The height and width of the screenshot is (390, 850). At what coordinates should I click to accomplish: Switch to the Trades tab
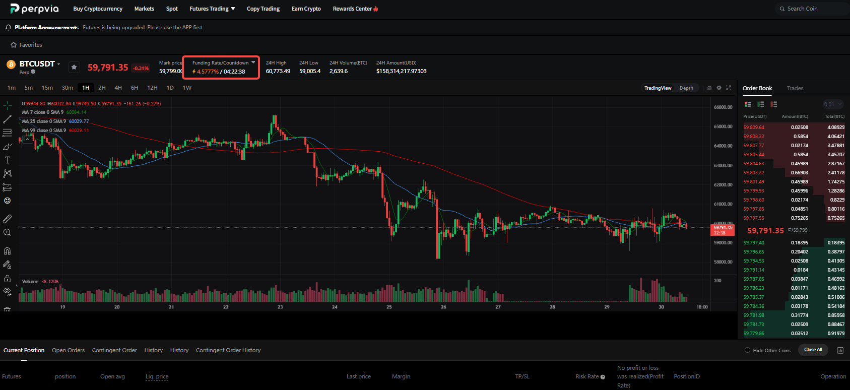795,88
